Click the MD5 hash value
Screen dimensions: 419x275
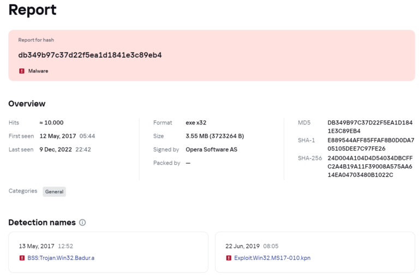pos(370,127)
